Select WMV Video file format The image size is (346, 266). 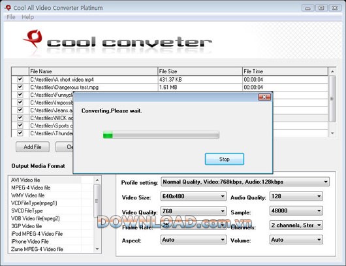tap(28, 195)
